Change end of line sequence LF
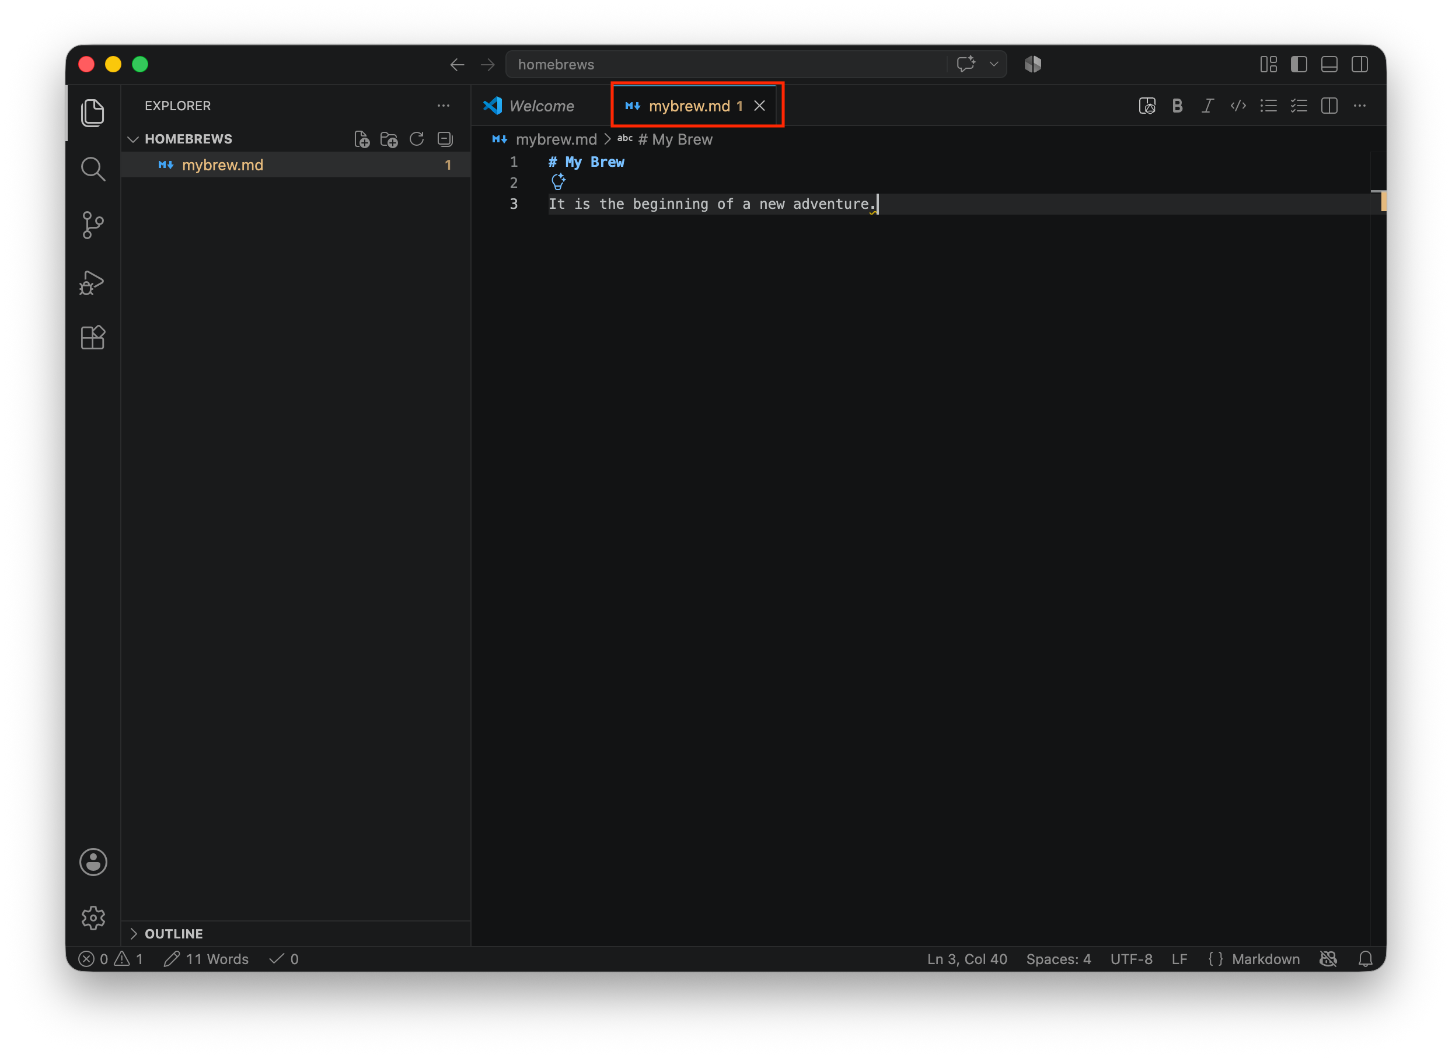The image size is (1452, 1058). pyautogui.click(x=1179, y=959)
